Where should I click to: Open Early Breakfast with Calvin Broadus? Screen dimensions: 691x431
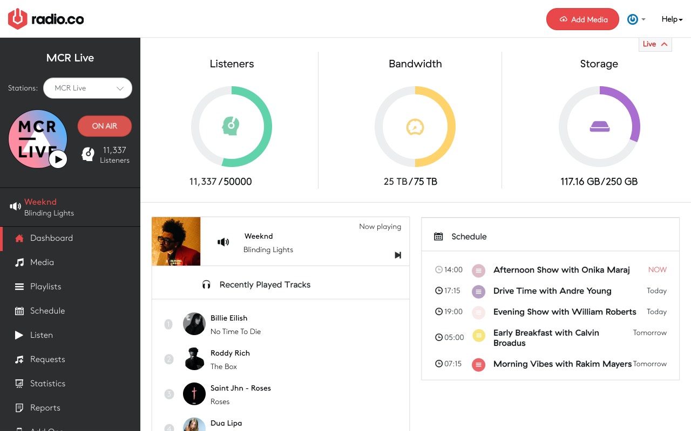point(546,338)
